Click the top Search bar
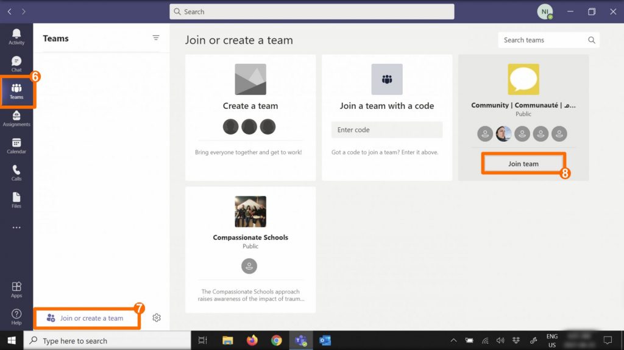The width and height of the screenshot is (624, 350). coord(311,12)
